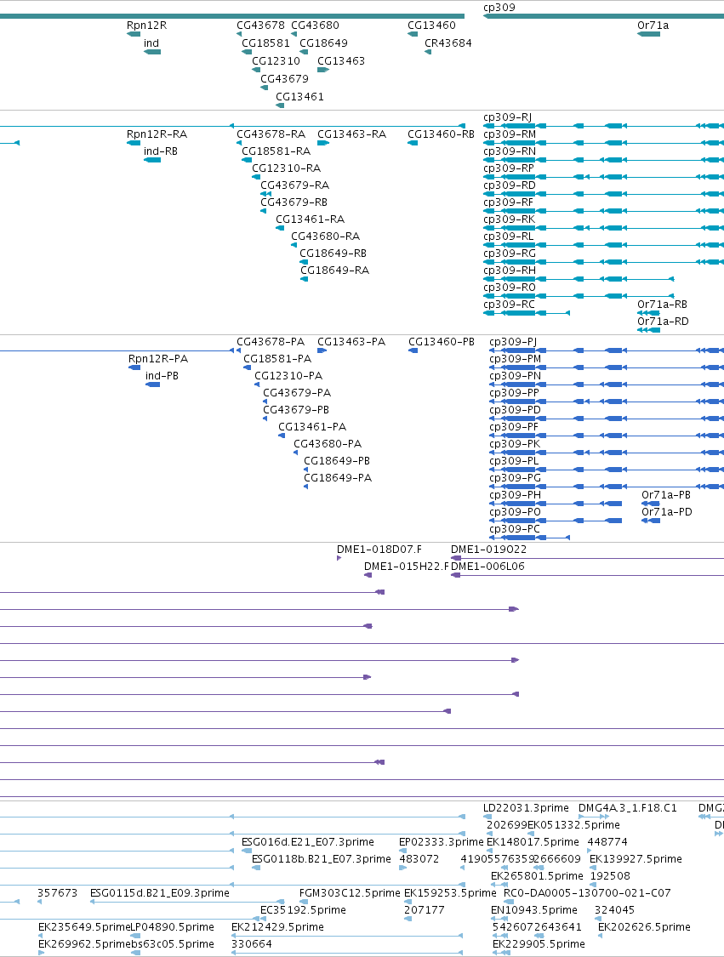Select transcript cp309-RC
This screenshot has width=724, height=957.
[x=509, y=305]
